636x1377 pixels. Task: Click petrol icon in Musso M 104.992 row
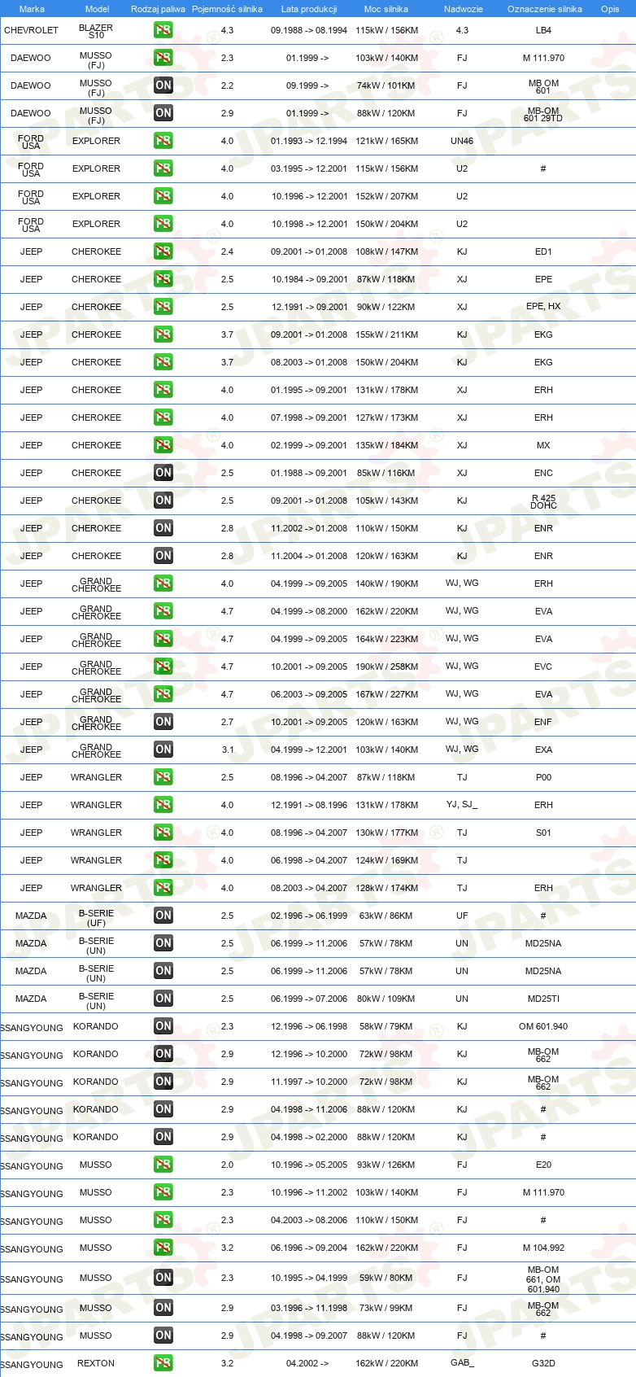[x=163, y=1248]
